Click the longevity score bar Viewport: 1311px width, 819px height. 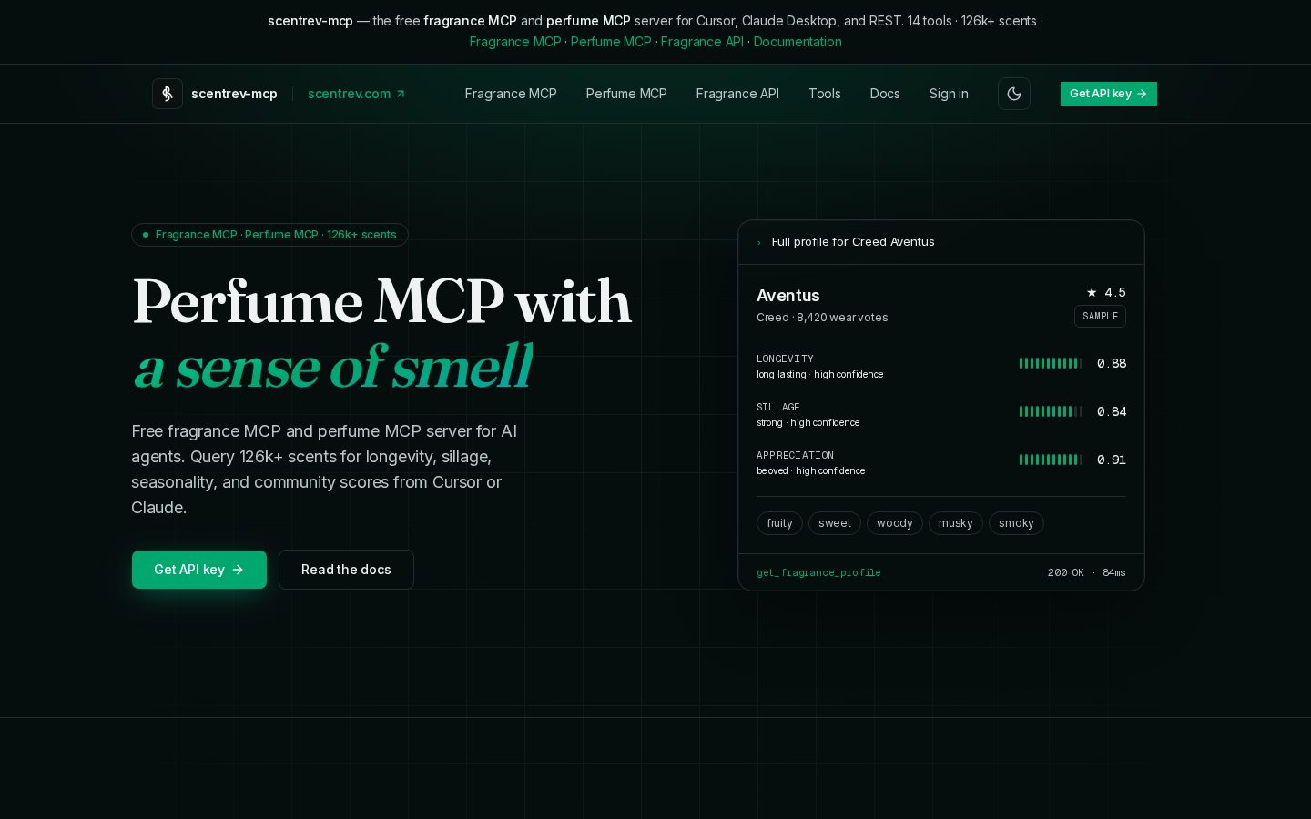click(1051, 363)
